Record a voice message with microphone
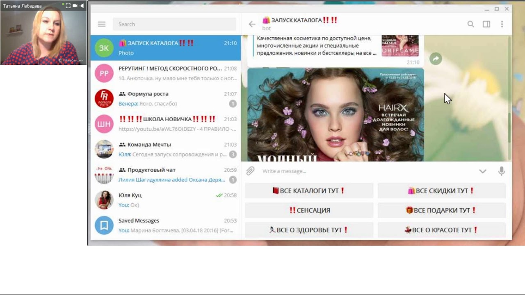 click(x=502, y=171)
